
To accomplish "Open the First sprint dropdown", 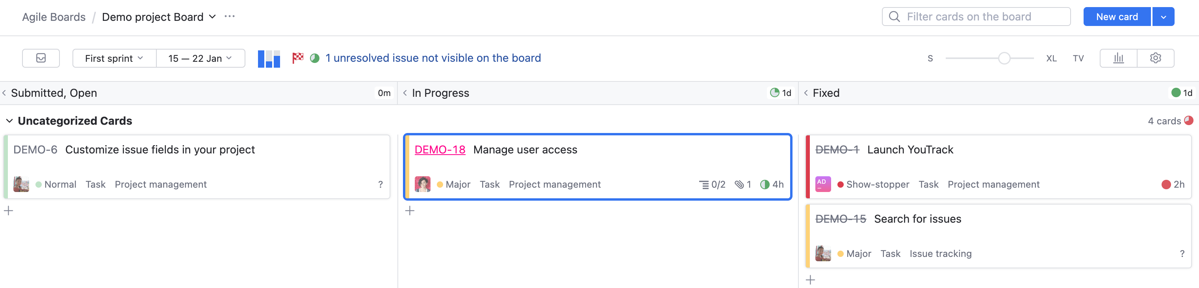I will [x=114, y=58].
